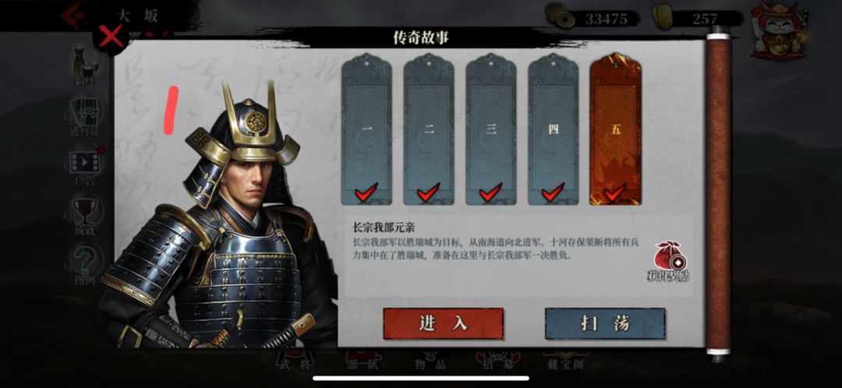Tap the gold koban currency icon
The image size is (842, 388).
click(662, 16)
